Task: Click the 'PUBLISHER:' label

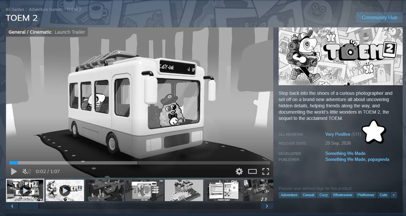Action: point(289,159)
